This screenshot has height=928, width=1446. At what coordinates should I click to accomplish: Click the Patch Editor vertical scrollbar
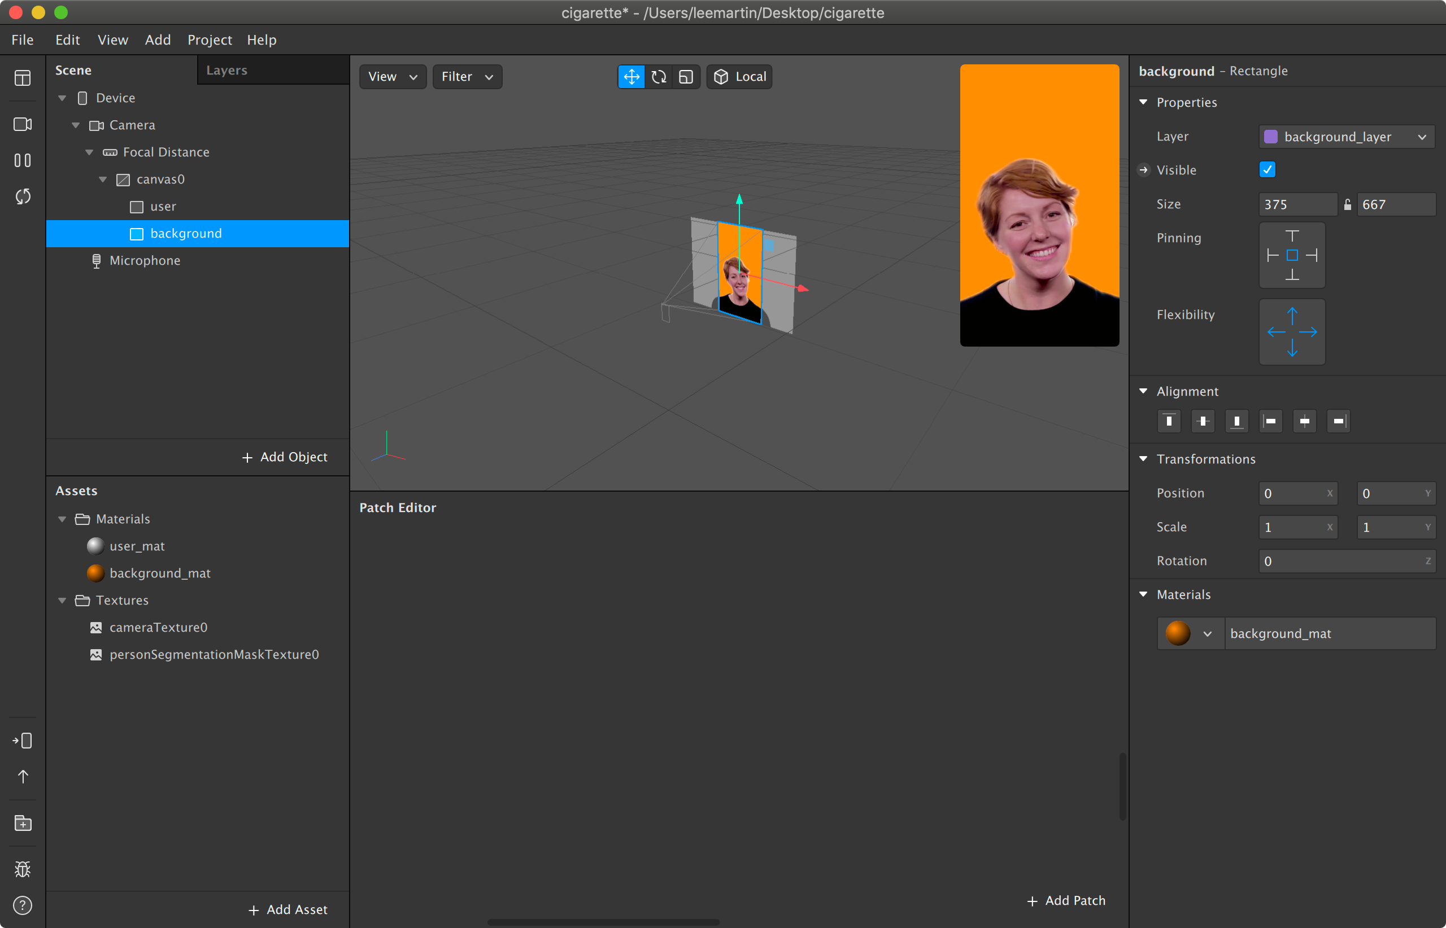click(x=1122, y=786)
